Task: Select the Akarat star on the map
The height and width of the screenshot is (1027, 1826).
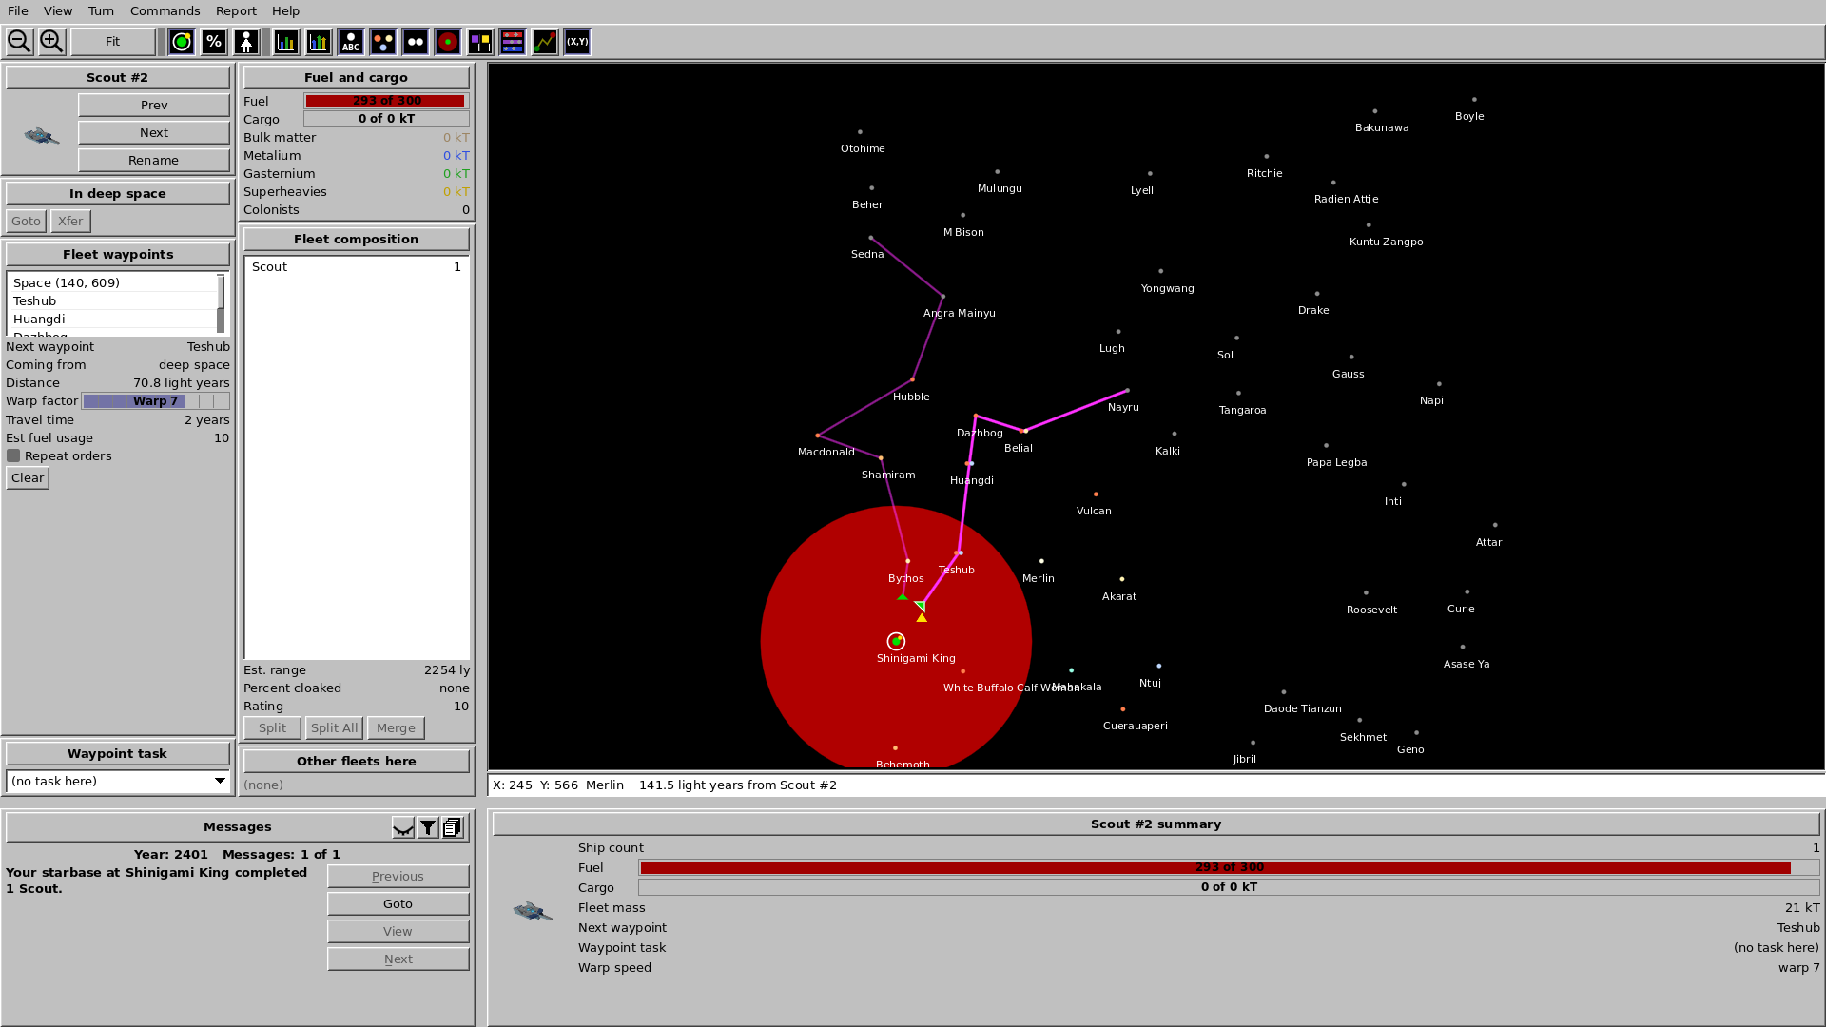Action: coord(1122,579)
